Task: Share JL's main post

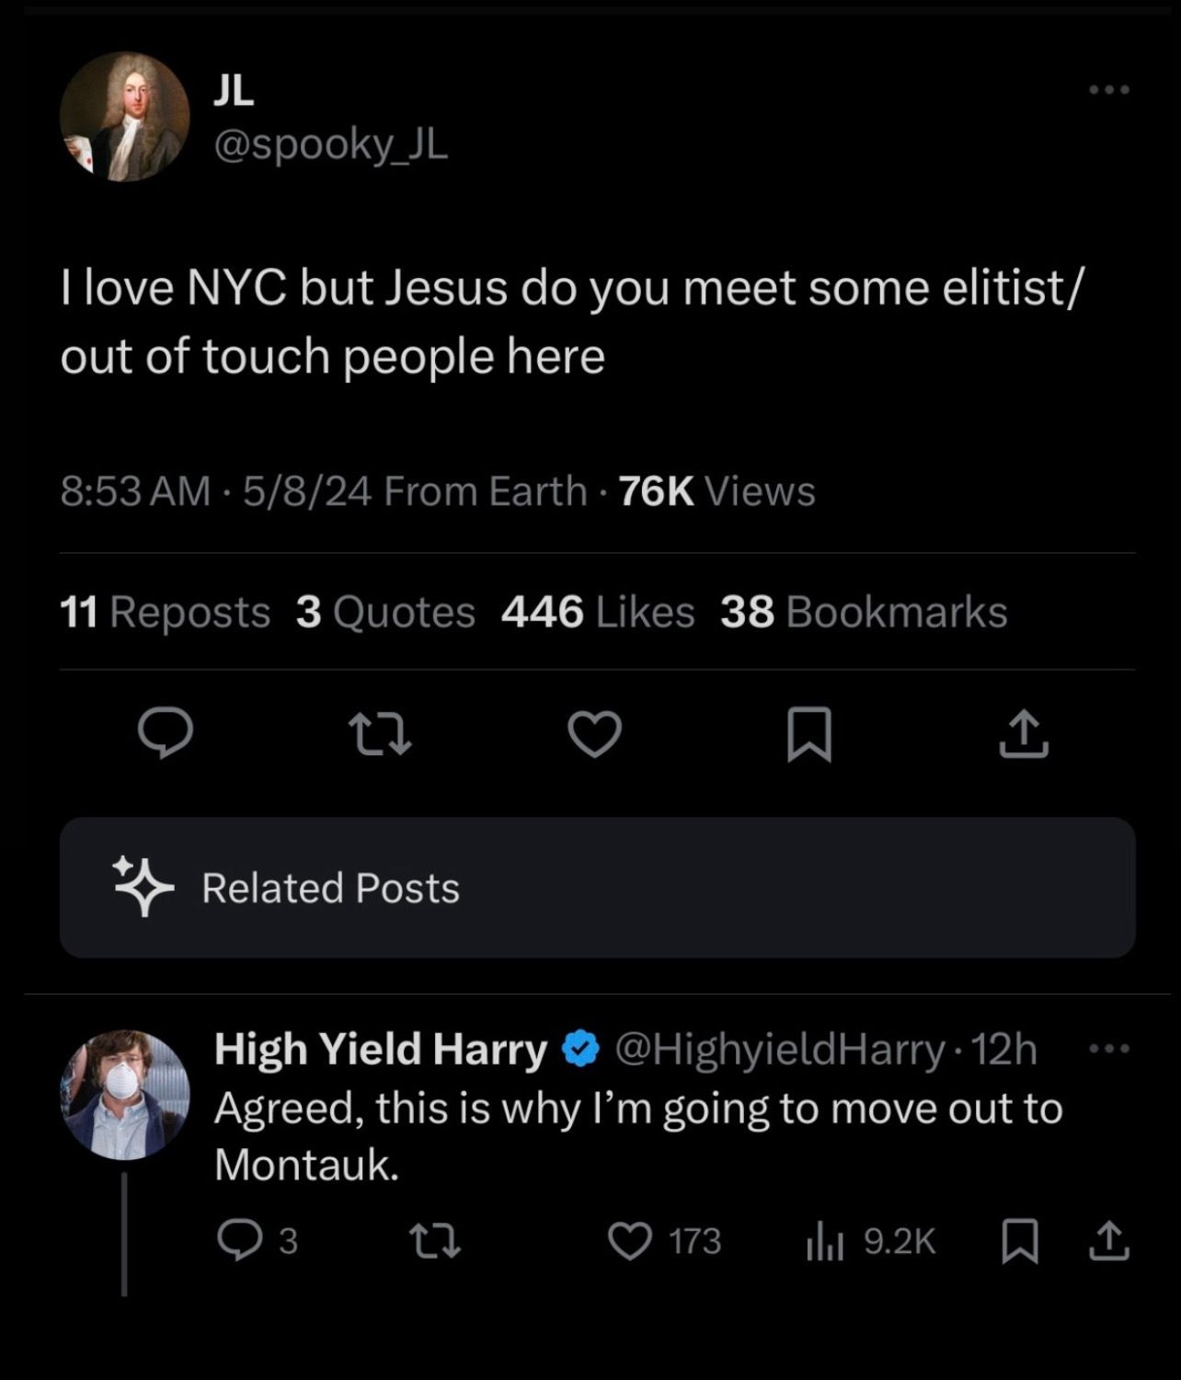Action: 1024,735
